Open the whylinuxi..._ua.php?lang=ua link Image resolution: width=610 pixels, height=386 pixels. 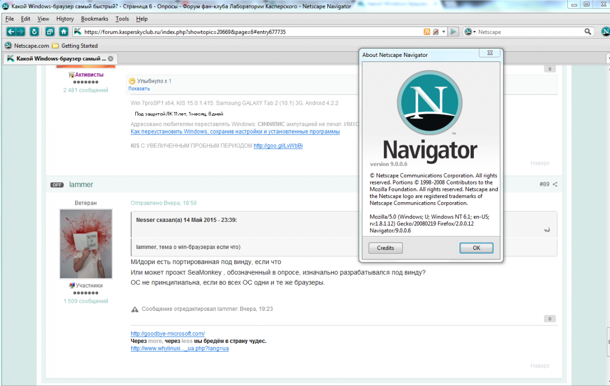click(x=180, y=348)
